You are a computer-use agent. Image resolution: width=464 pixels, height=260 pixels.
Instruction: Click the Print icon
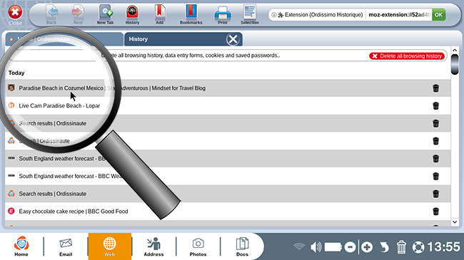point(223,14)
